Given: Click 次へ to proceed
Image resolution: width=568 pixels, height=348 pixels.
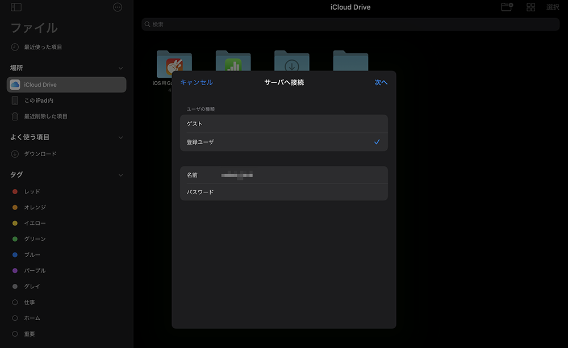Looking at the screenshot, I should [381, 82].
